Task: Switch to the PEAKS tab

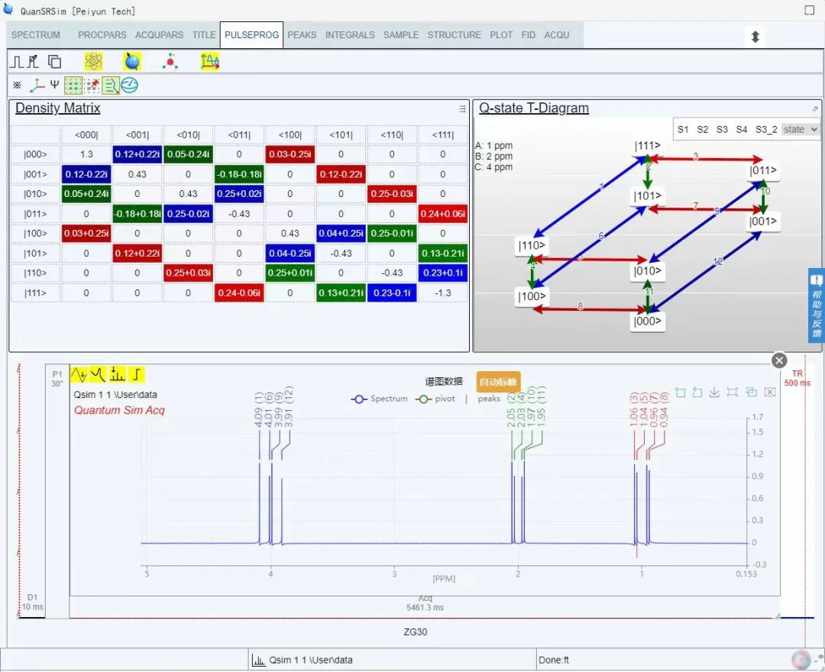Action: coord(302,35)
